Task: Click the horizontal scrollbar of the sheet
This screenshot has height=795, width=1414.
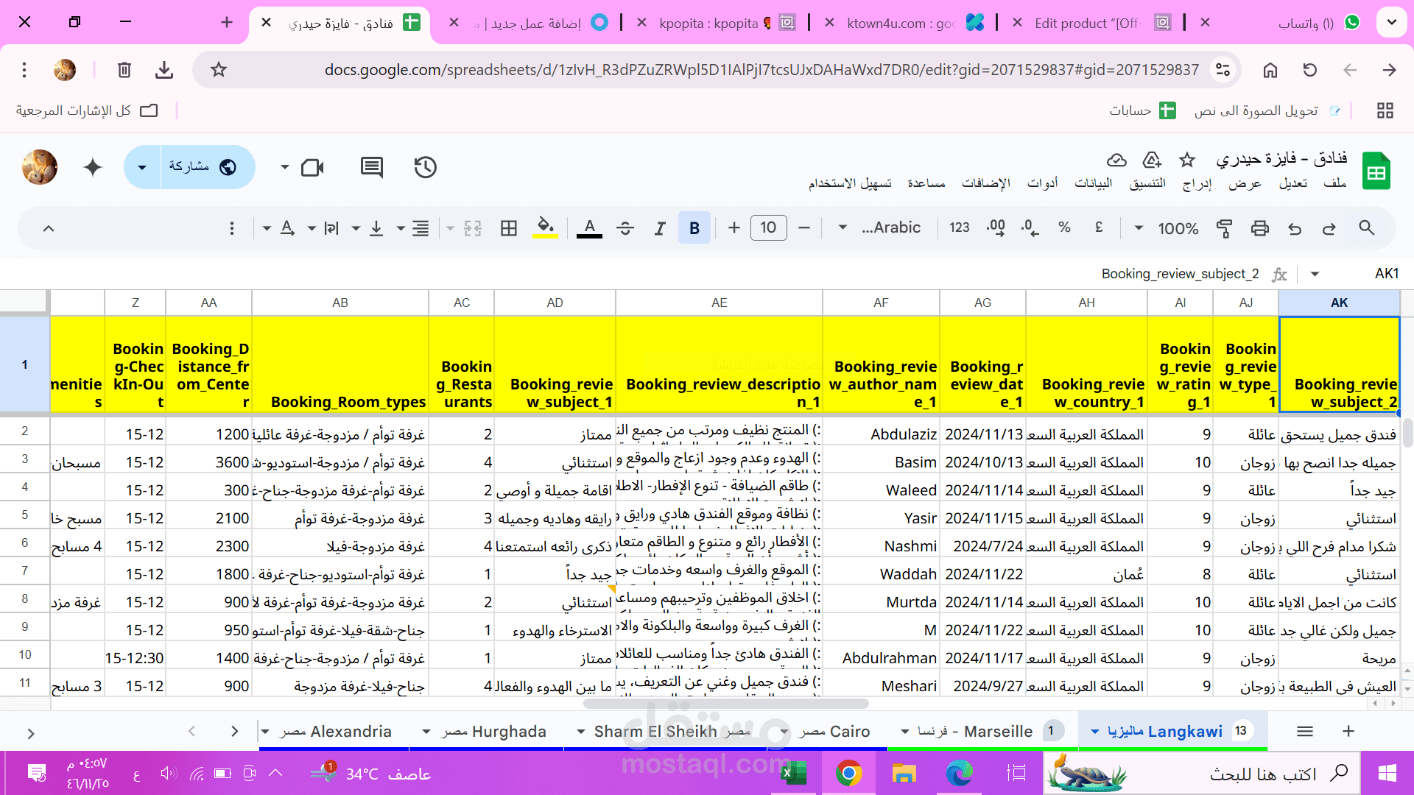Action: click(725, 704)
